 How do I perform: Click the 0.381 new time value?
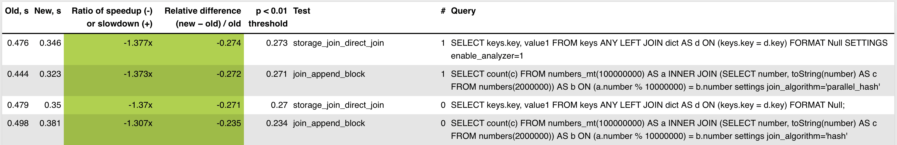pos(50,124)
